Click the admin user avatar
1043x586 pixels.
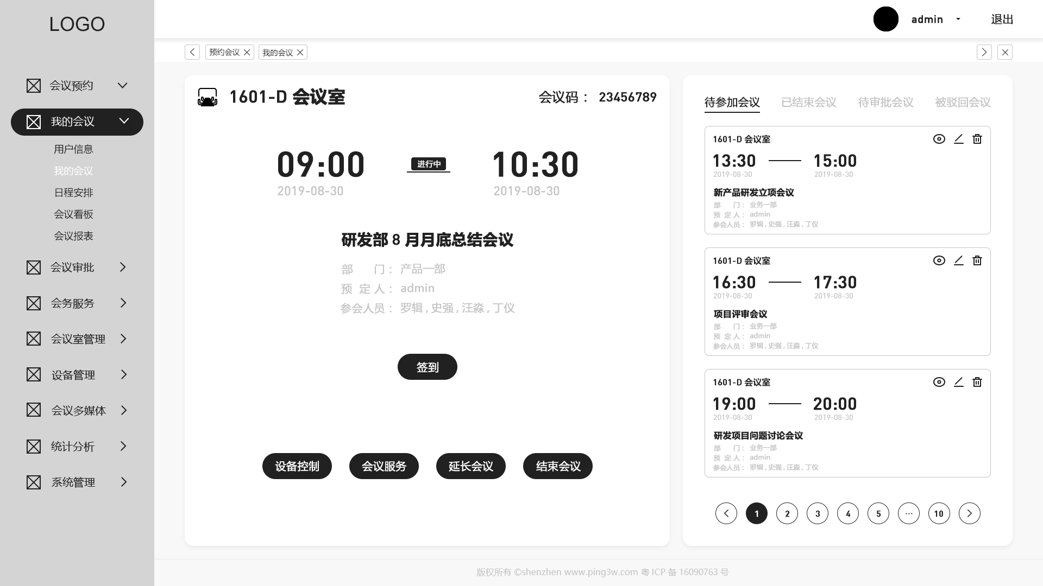pos(886,19)
